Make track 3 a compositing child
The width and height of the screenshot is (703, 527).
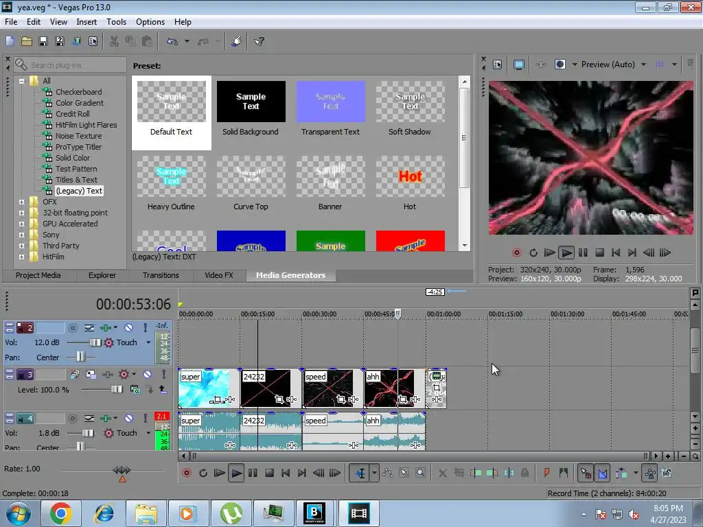click(150, 390)
